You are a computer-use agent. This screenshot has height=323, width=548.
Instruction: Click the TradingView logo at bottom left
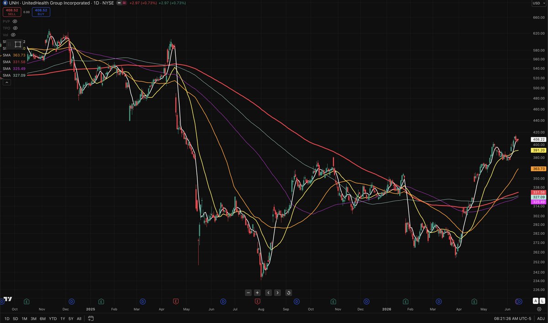[7, 299]
